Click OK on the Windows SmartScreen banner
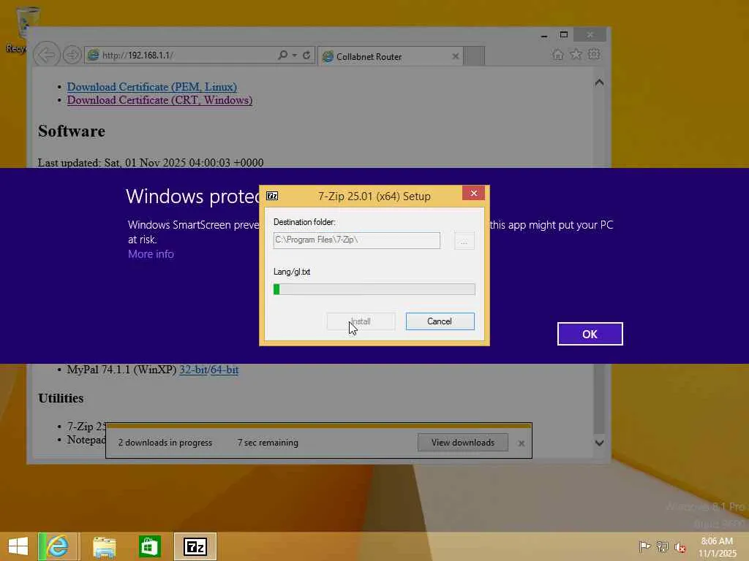749x561 pixels. [x=590, y=334]
